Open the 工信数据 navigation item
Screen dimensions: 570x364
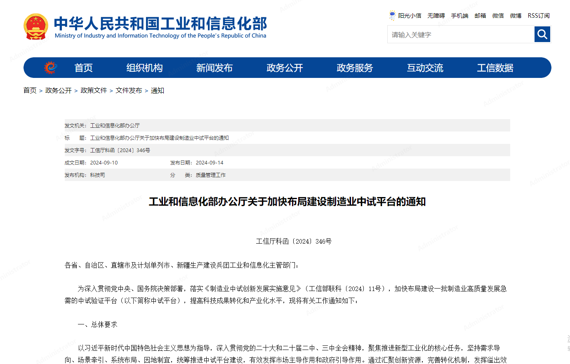pyautogui.click(x=495, y=68)
